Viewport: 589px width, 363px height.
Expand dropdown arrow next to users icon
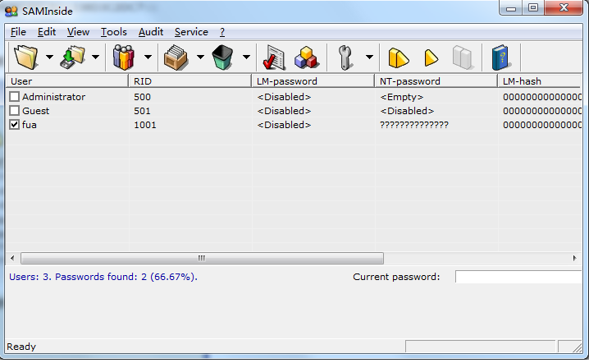click(148, 57)
